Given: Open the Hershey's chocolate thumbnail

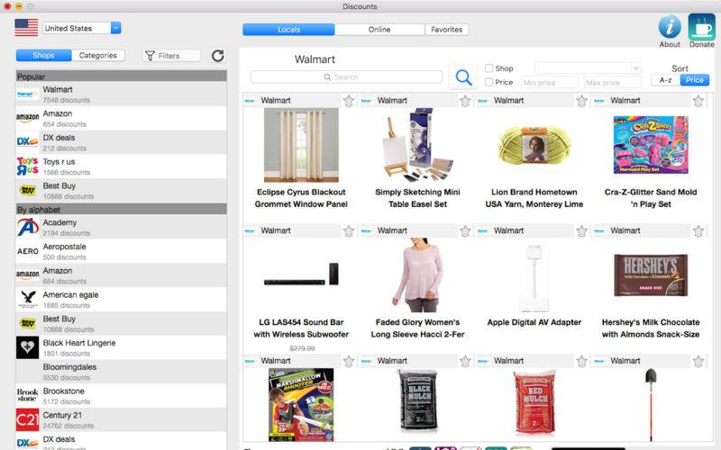Looking at the screenshot, I should [x=651, y=275].
